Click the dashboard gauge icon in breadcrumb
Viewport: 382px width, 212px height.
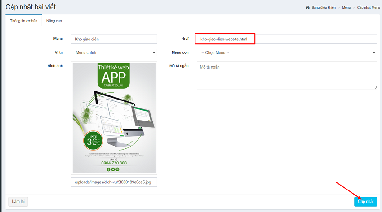[x=308, y=8]
